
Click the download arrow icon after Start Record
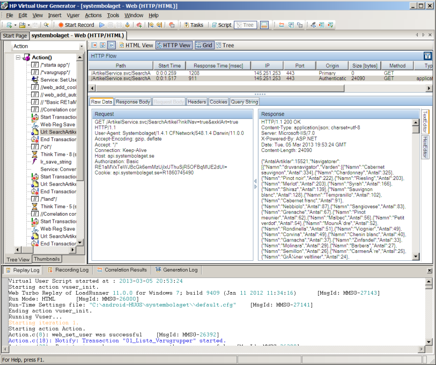127,25
